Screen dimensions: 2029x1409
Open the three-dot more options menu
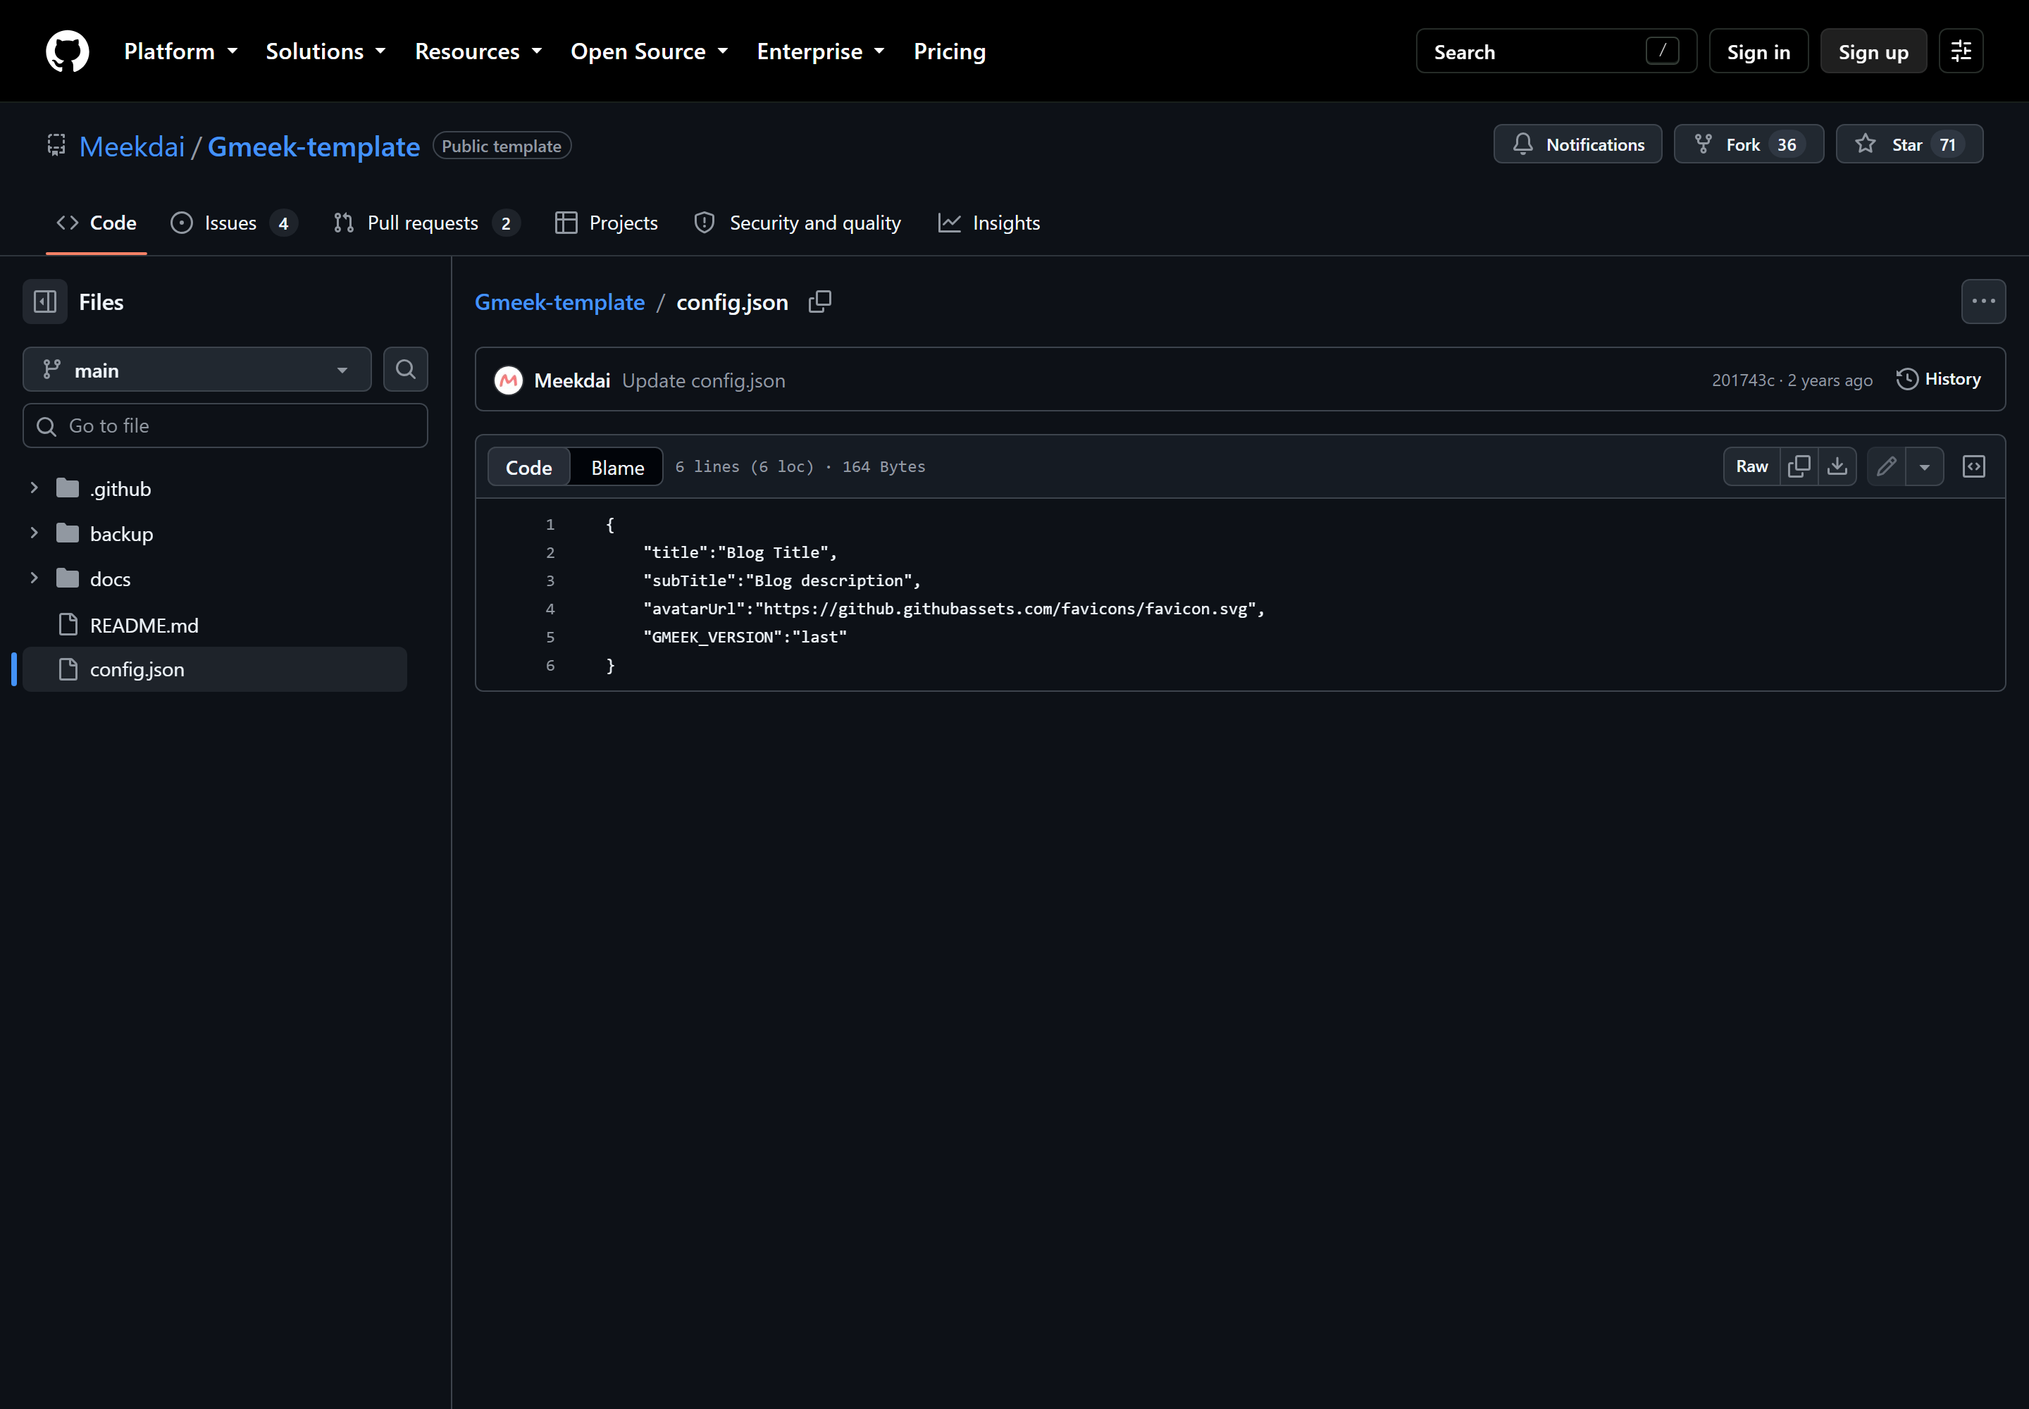(1983, 302)
